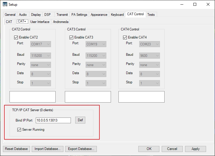
Task: Close the Setup window
Action: (208, 5)
